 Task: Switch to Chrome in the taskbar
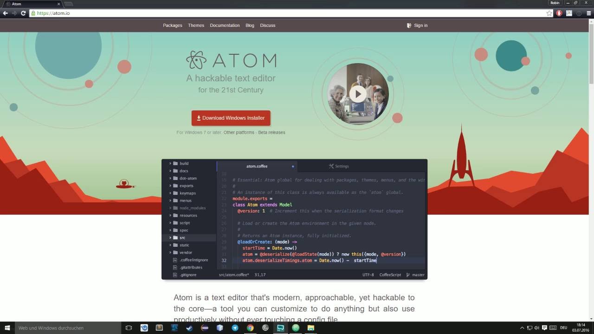[250, 328]
